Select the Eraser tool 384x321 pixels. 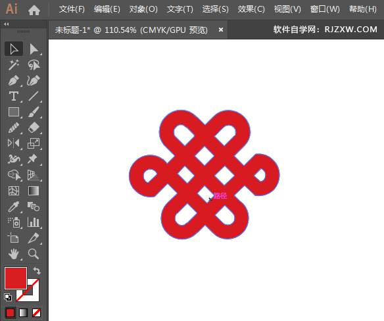[x=34, y=128]
